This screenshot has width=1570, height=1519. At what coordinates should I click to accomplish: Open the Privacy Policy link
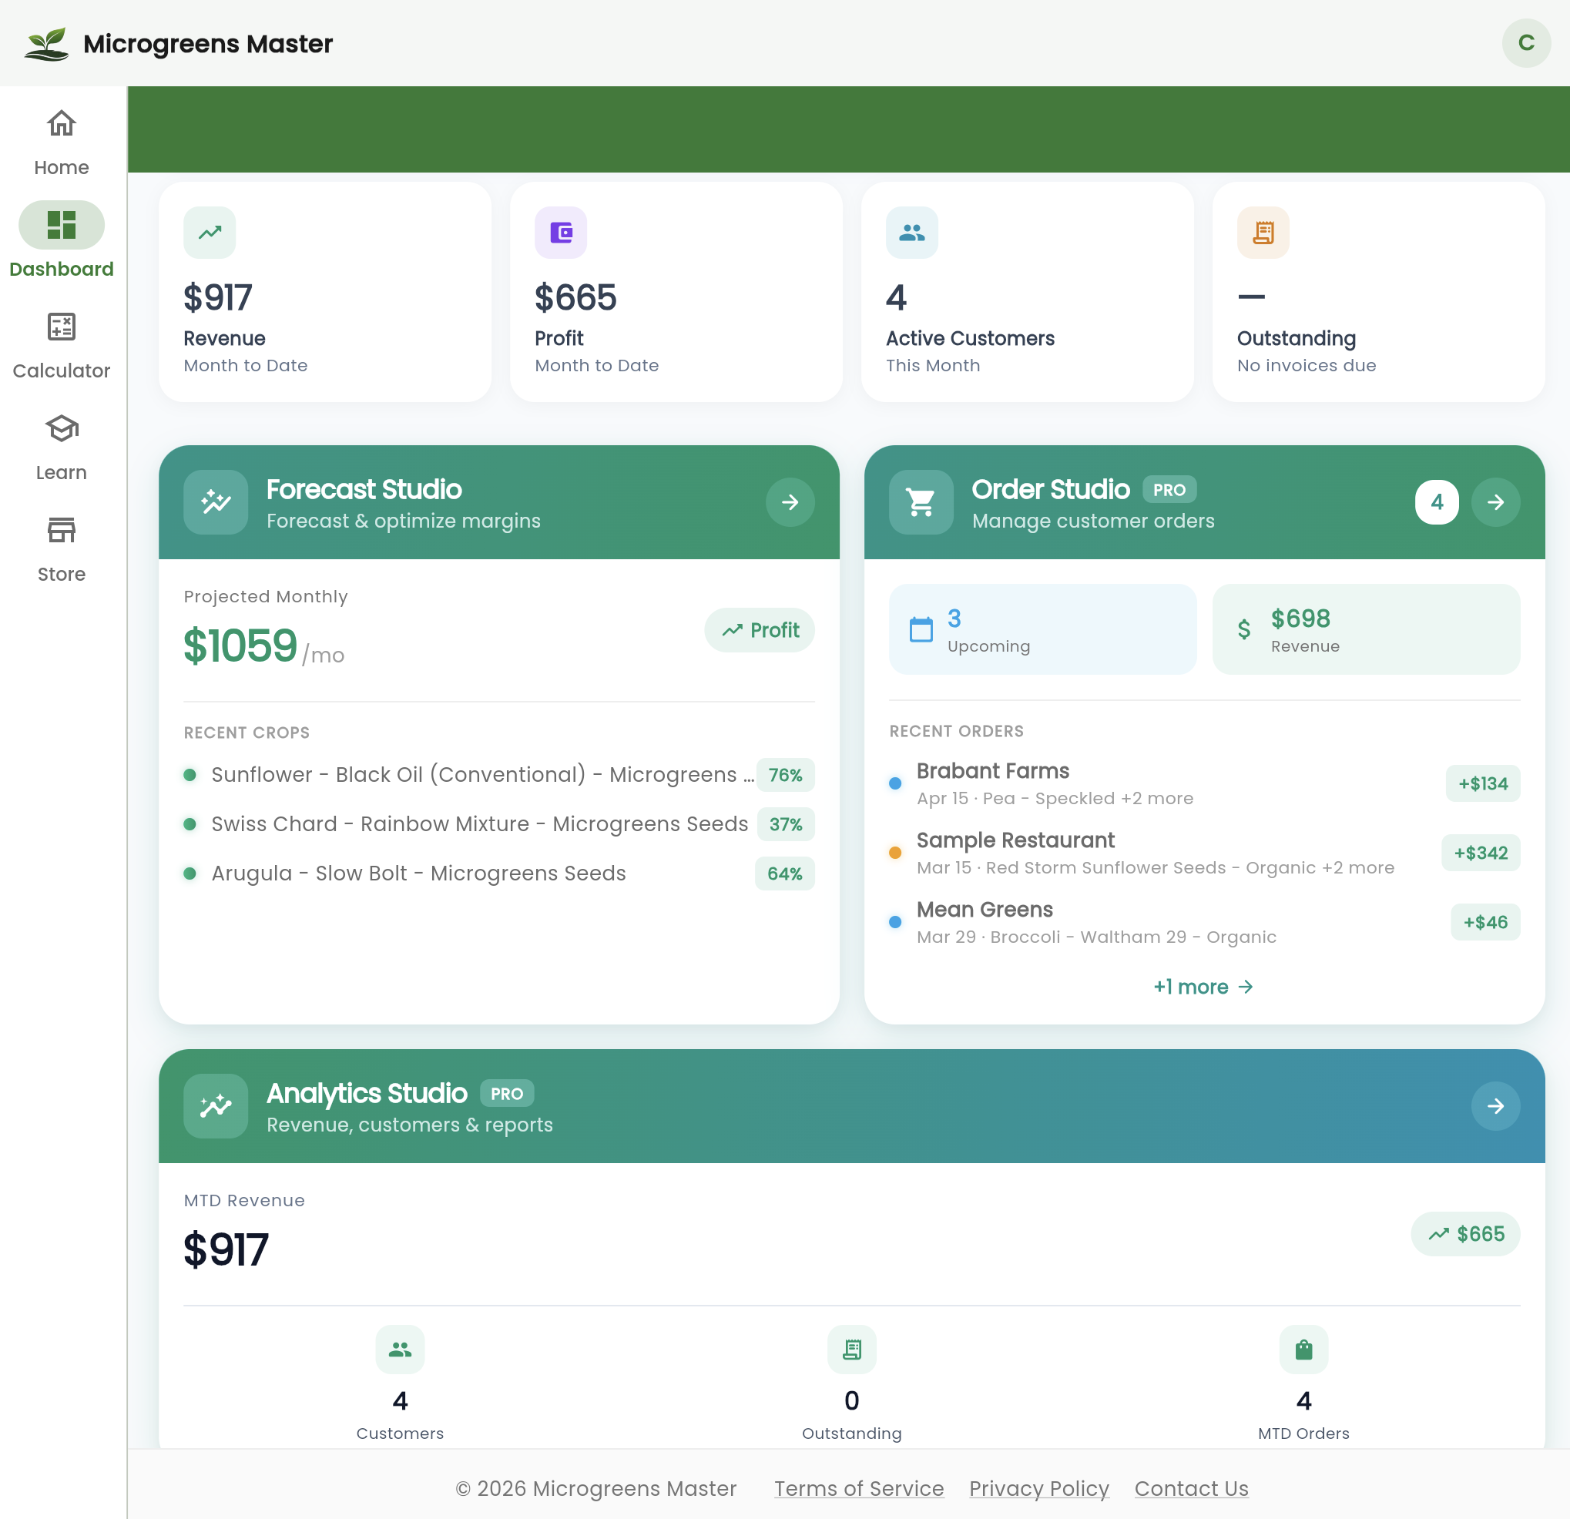[x=1039, y=1487]
